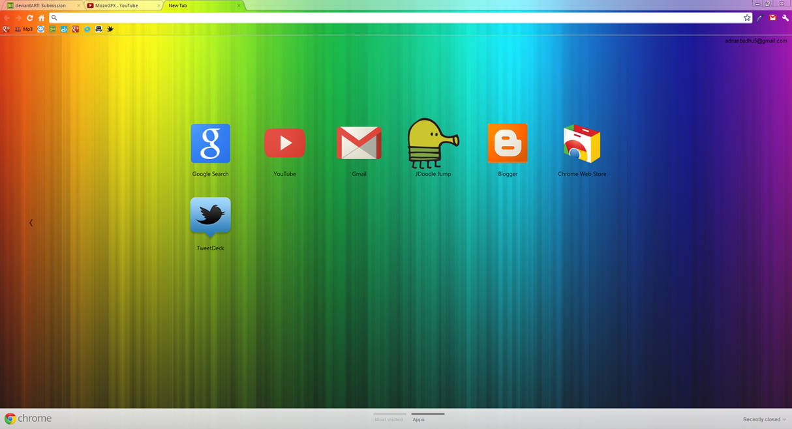The width and height of the screenshot is (792, 429).
Task: Expand the Recently closed menu
Action: point(764,419)
